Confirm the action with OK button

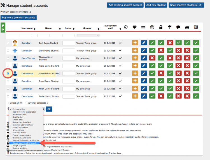pyautogui.click(x=49, y=109)
